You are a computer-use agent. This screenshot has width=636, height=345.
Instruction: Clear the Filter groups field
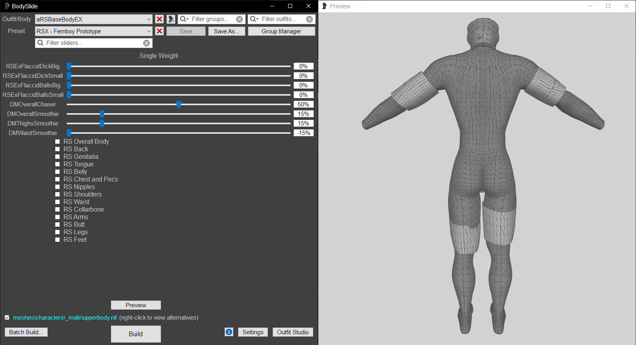(x=239, y=19)
